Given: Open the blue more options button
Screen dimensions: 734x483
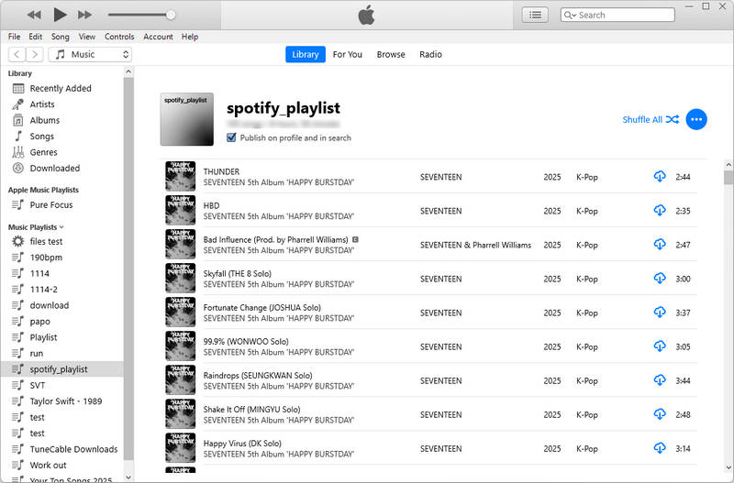Looking at the screenshot, I should tap(696, 119).
